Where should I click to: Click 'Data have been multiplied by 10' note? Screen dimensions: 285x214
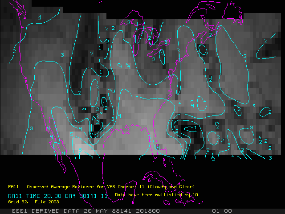(x=156, y=195)
